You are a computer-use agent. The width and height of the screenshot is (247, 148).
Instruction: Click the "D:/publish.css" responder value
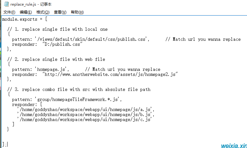click(62, 45)
